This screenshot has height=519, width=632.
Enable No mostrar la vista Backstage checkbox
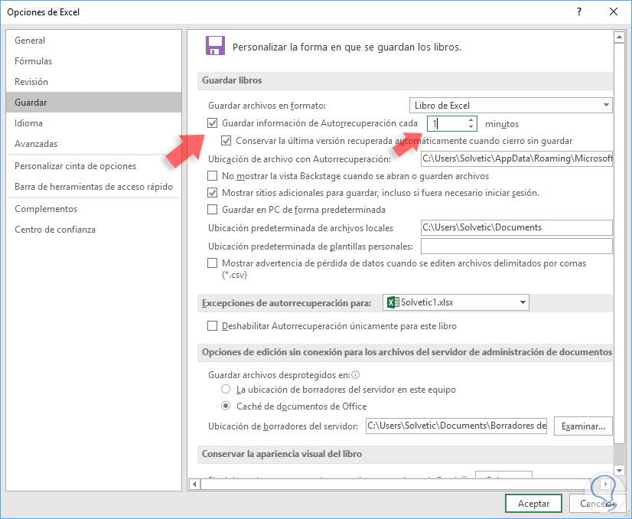[213, 176]
